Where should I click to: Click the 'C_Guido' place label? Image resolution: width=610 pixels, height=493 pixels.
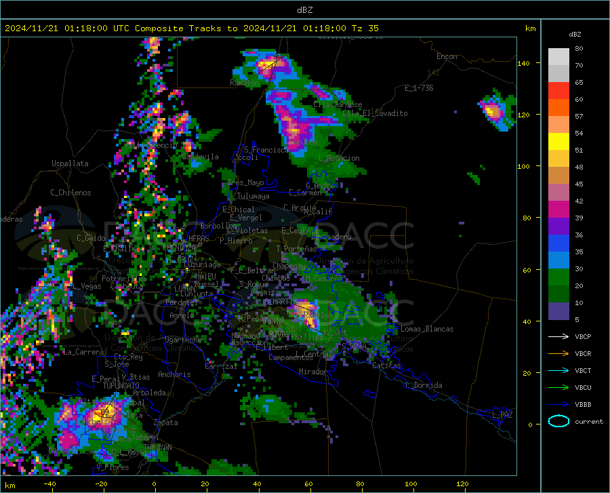tap(91, 238)
